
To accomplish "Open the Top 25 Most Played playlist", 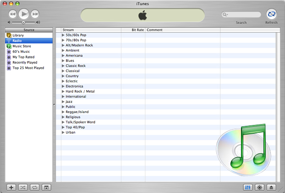I will pyautogui.click(x=29, y=68).
